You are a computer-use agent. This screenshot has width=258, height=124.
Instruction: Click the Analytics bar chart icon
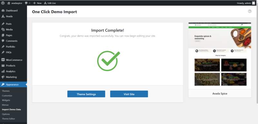click(x=3, y=71)
